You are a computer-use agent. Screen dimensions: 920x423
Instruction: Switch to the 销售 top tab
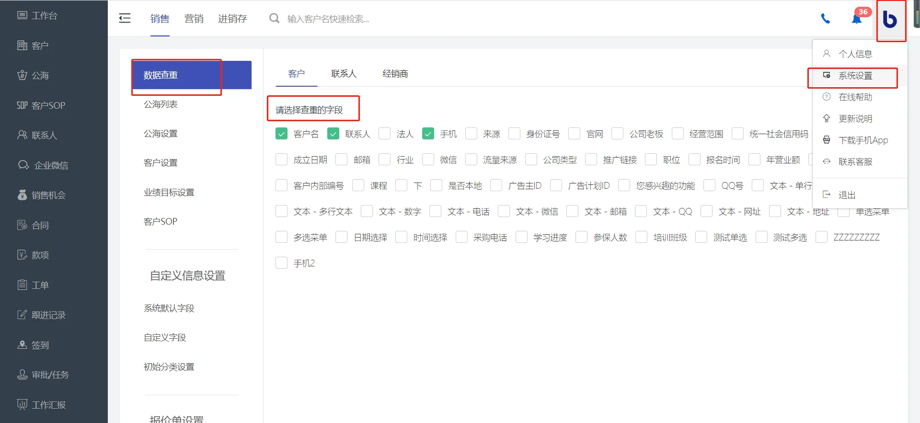click(x=160, y=19)
